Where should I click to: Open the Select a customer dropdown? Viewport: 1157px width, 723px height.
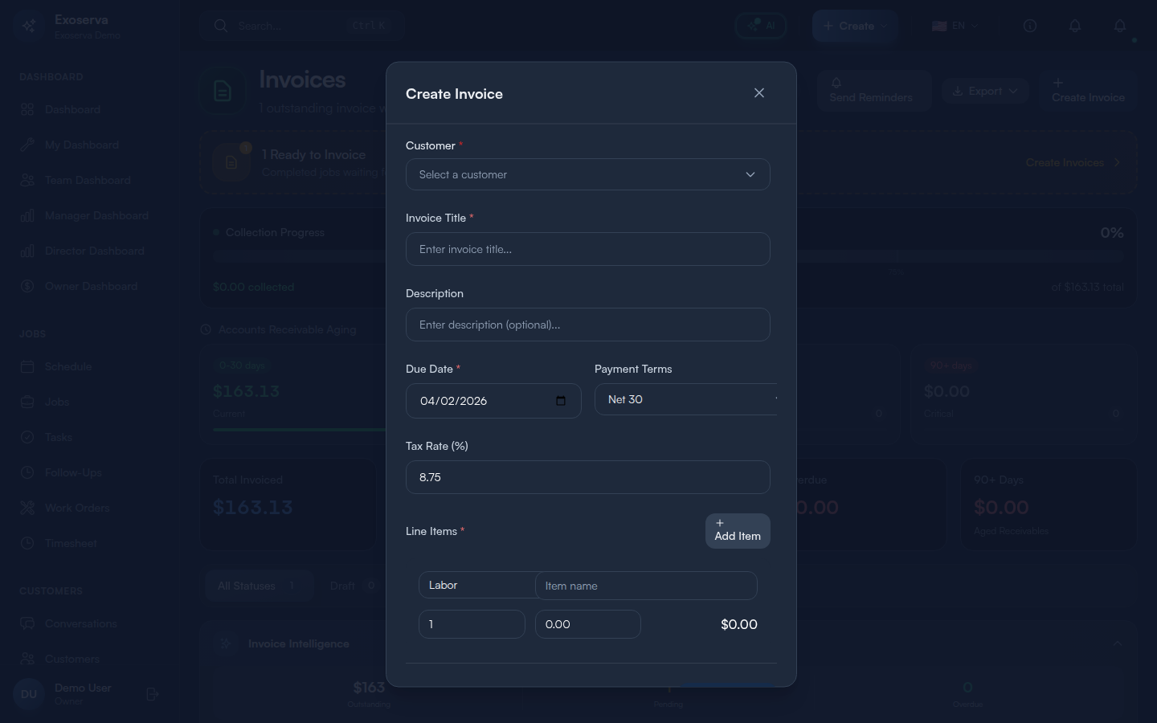pos(587,174)
